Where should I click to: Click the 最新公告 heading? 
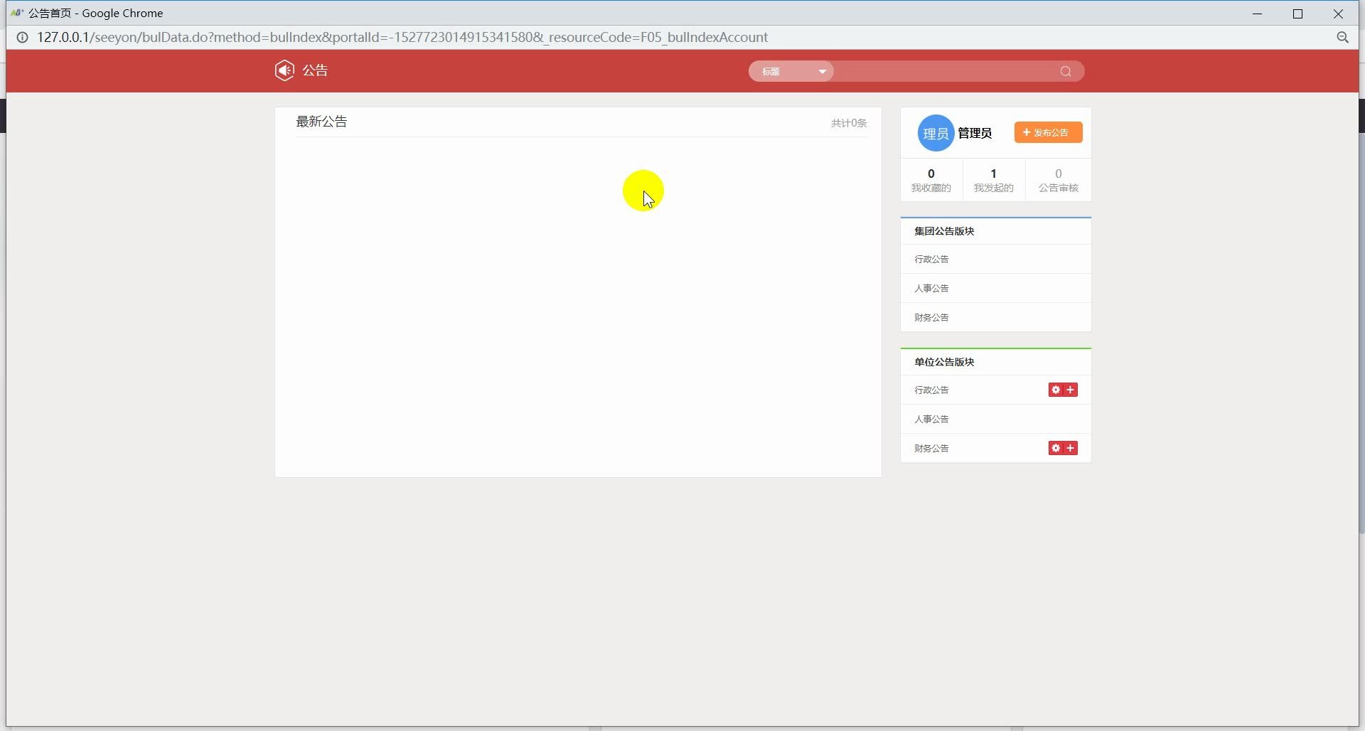coord(321,122)
